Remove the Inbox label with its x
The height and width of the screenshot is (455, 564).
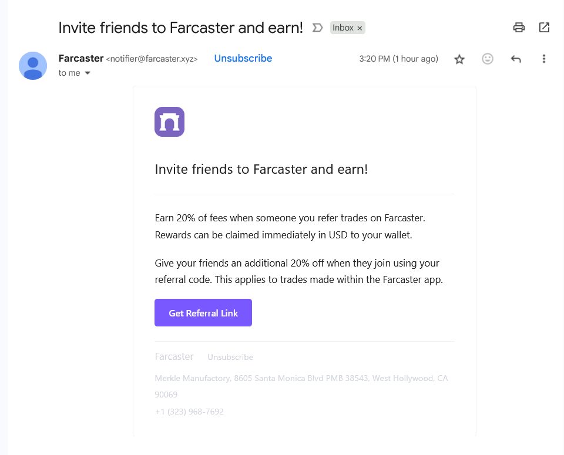[x=360, y=28]
